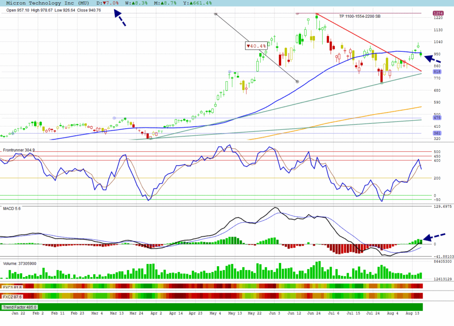This screenshot has width=454, height=326.
Task: Click the 770 price axis label
Action: click(x=437, y=78)
